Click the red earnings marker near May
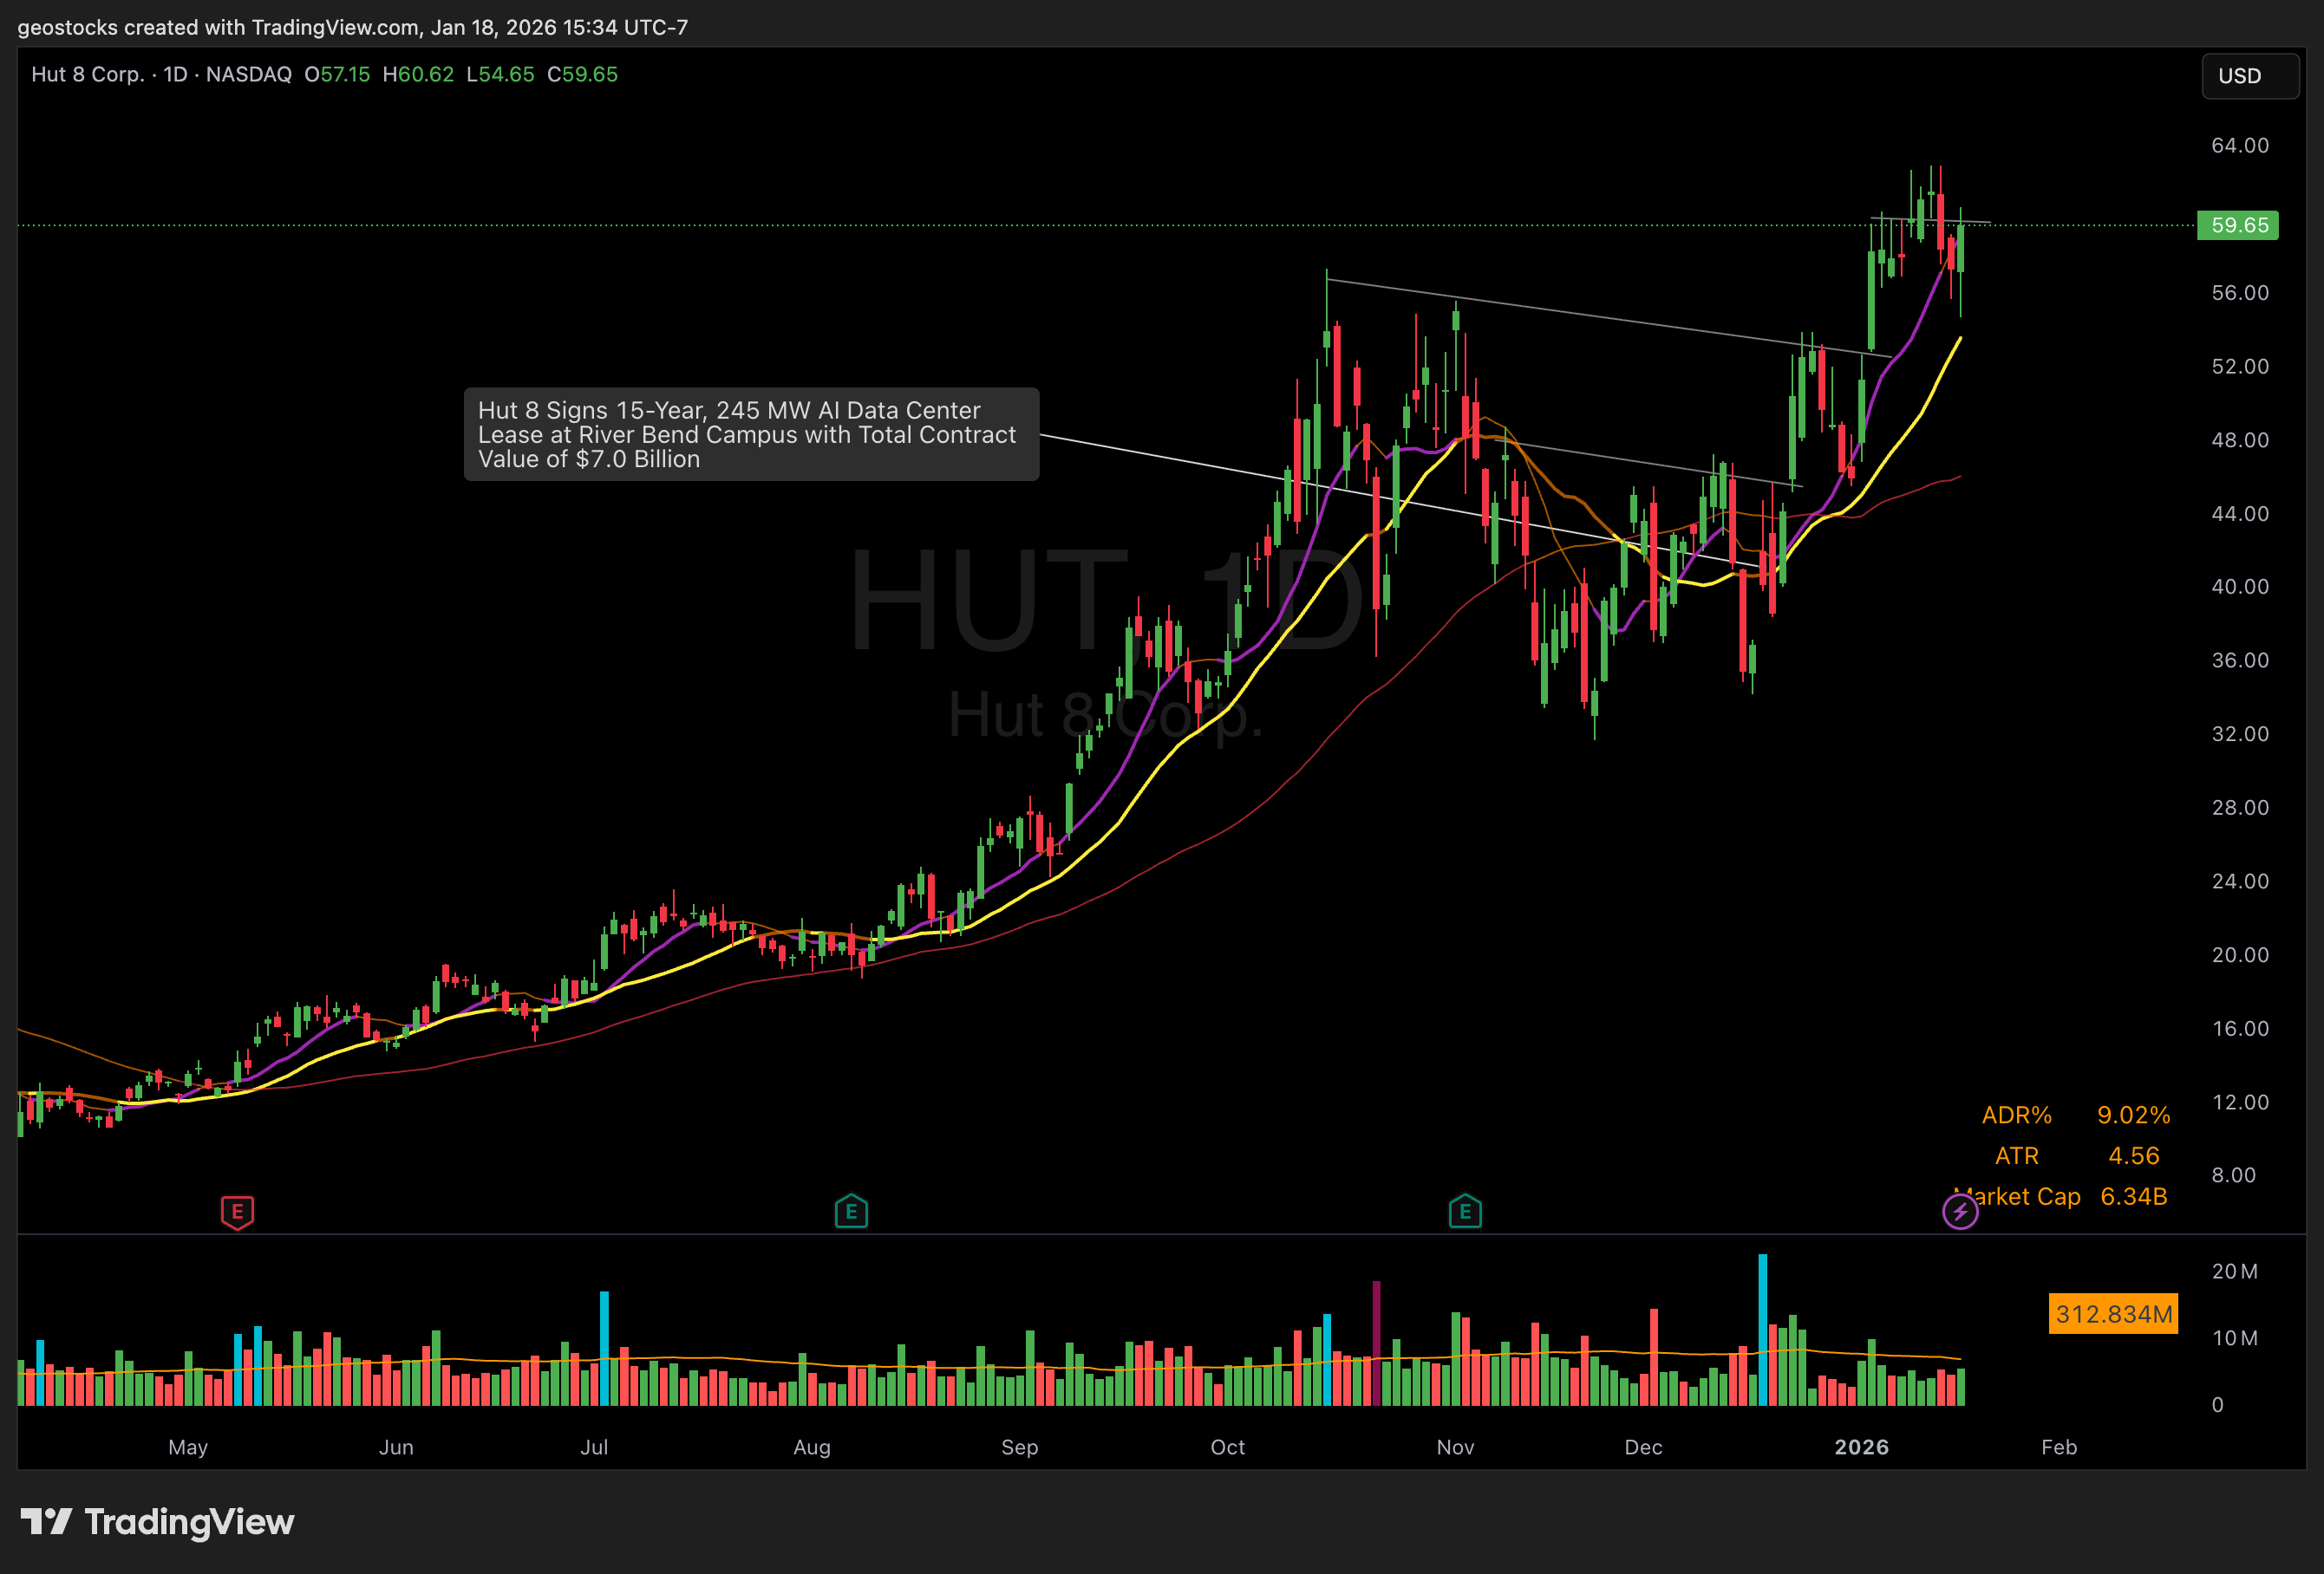Image resolution: width=2324 pixels, height=1574 pixels. [x=237, y=1211]
